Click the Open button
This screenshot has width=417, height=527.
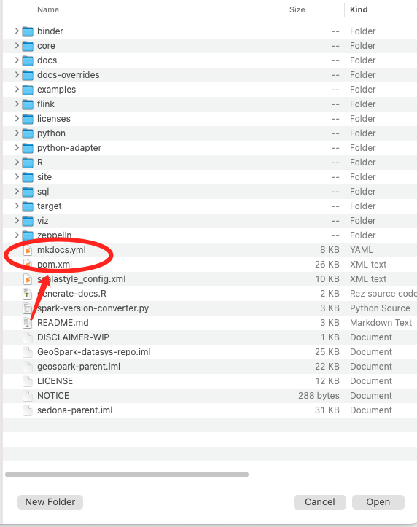[378, 502]
